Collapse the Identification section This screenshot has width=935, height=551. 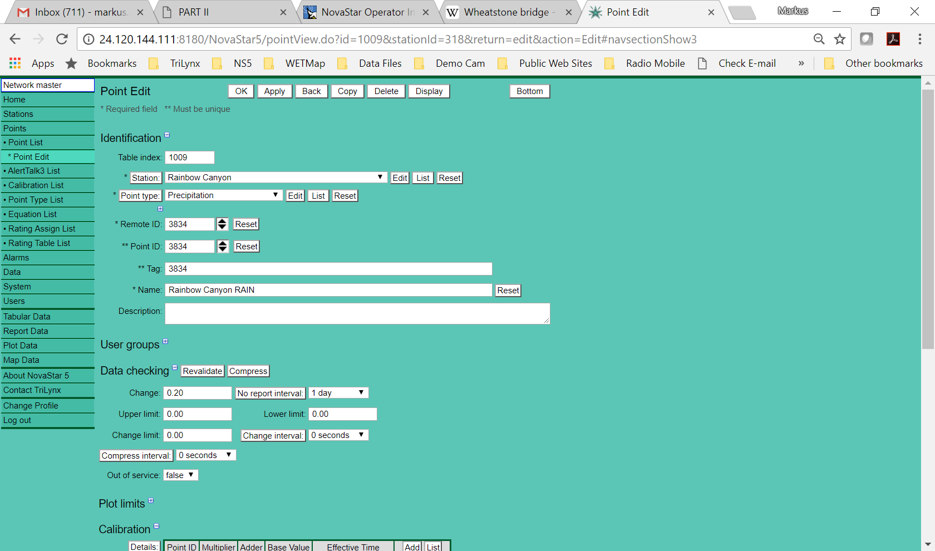pos(167,135)
